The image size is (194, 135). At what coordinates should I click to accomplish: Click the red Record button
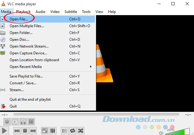click(x=7, y=122)
